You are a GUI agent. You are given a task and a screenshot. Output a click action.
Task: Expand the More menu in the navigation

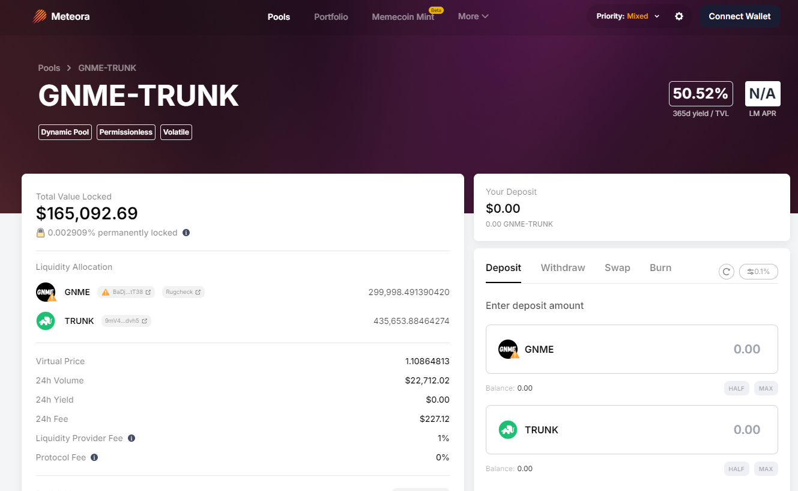pyautogui.click(x=473, y=16)
